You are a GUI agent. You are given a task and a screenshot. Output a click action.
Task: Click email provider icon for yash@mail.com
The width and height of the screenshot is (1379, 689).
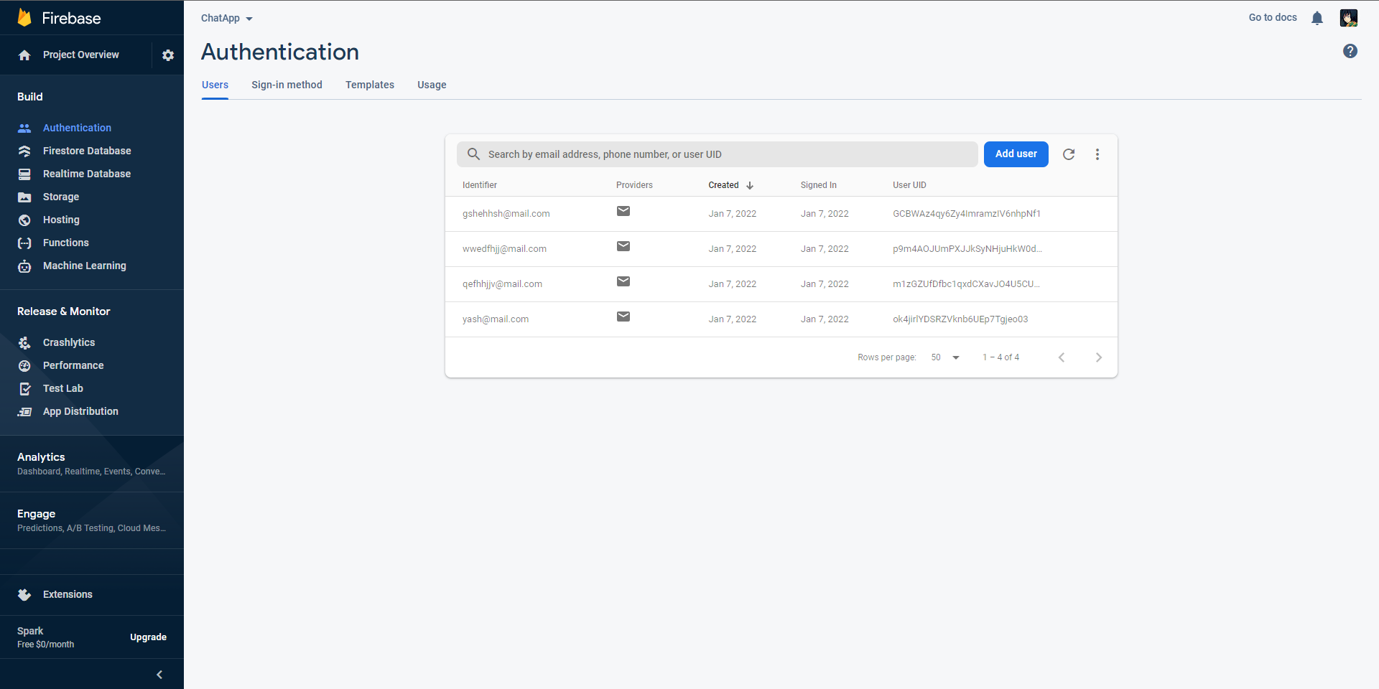pyautogui.click(x=623, y=317)
